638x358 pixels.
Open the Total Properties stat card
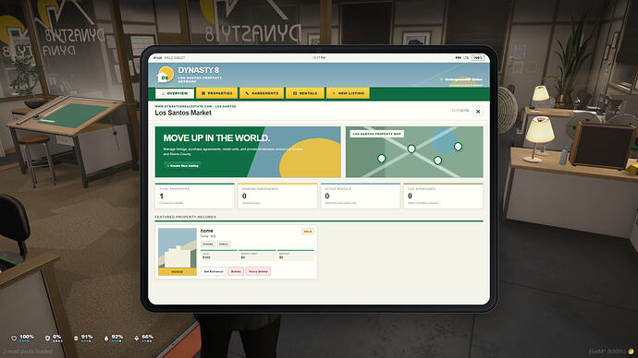tap(194, 196)
